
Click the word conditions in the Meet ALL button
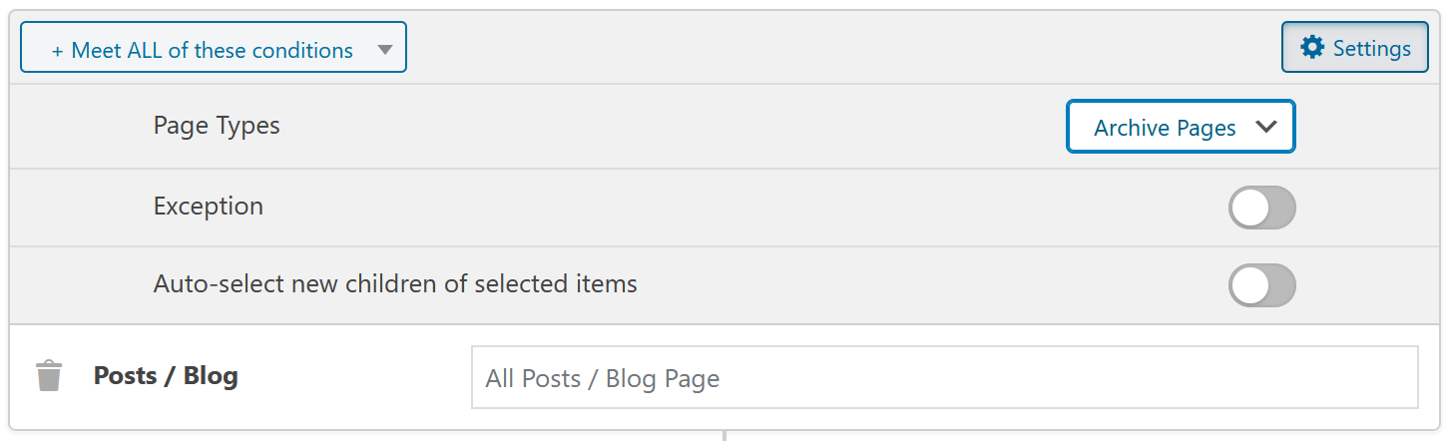click(x=303, y=51)
